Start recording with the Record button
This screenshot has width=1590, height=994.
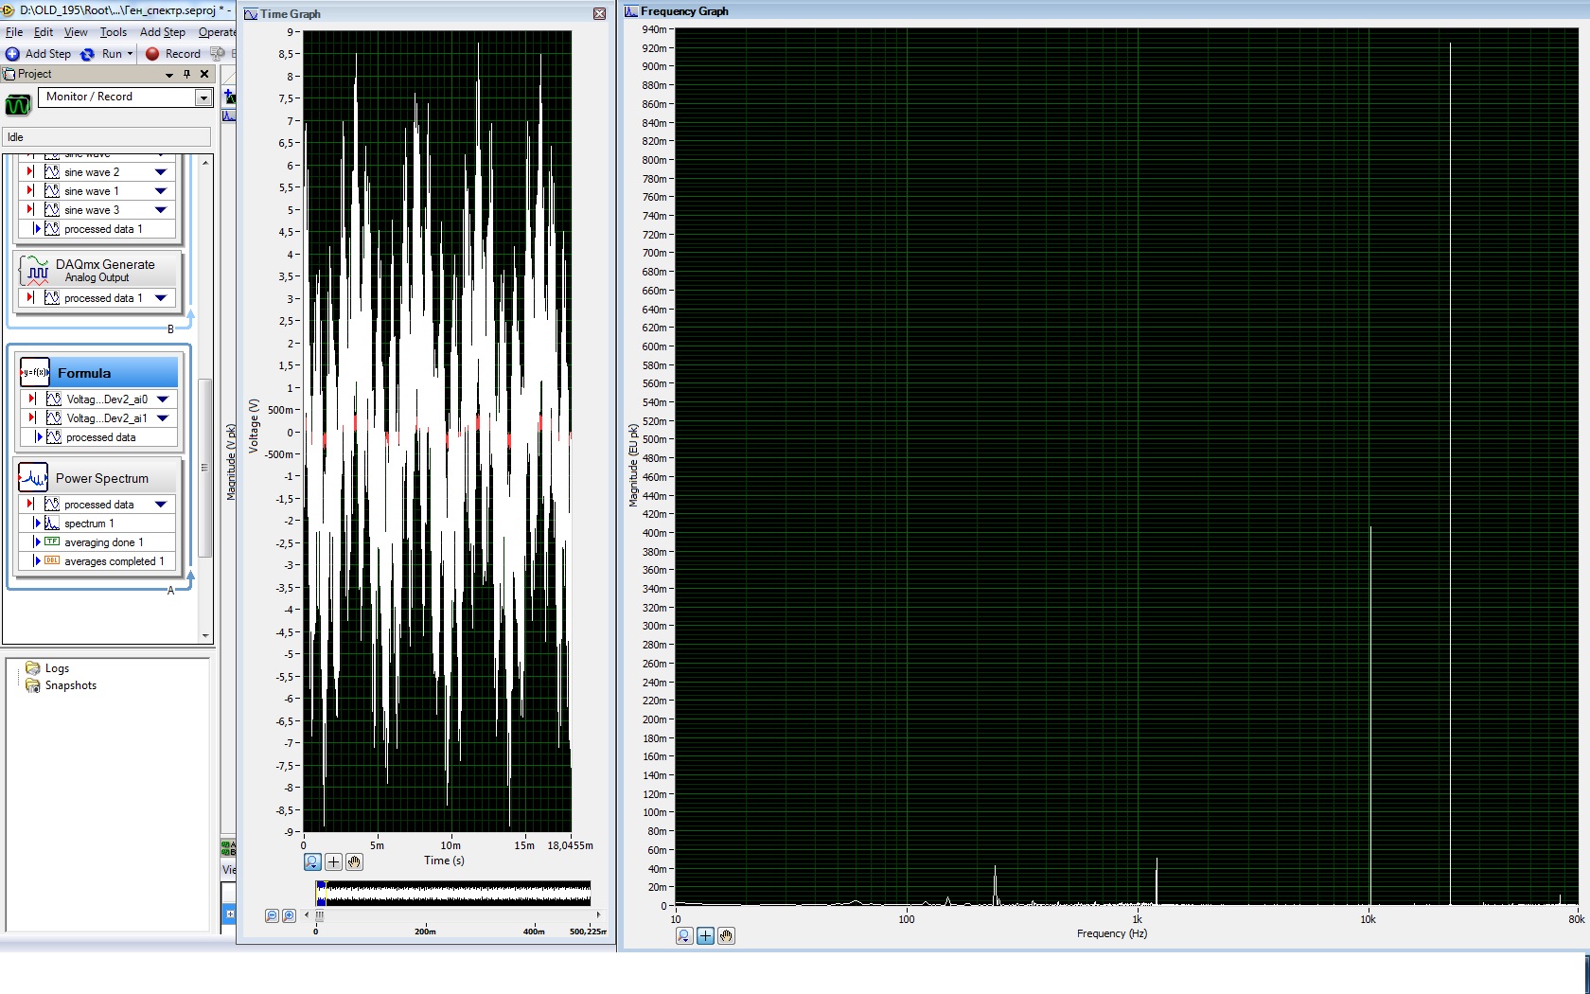pyautogui.click(x=172, y=54)
